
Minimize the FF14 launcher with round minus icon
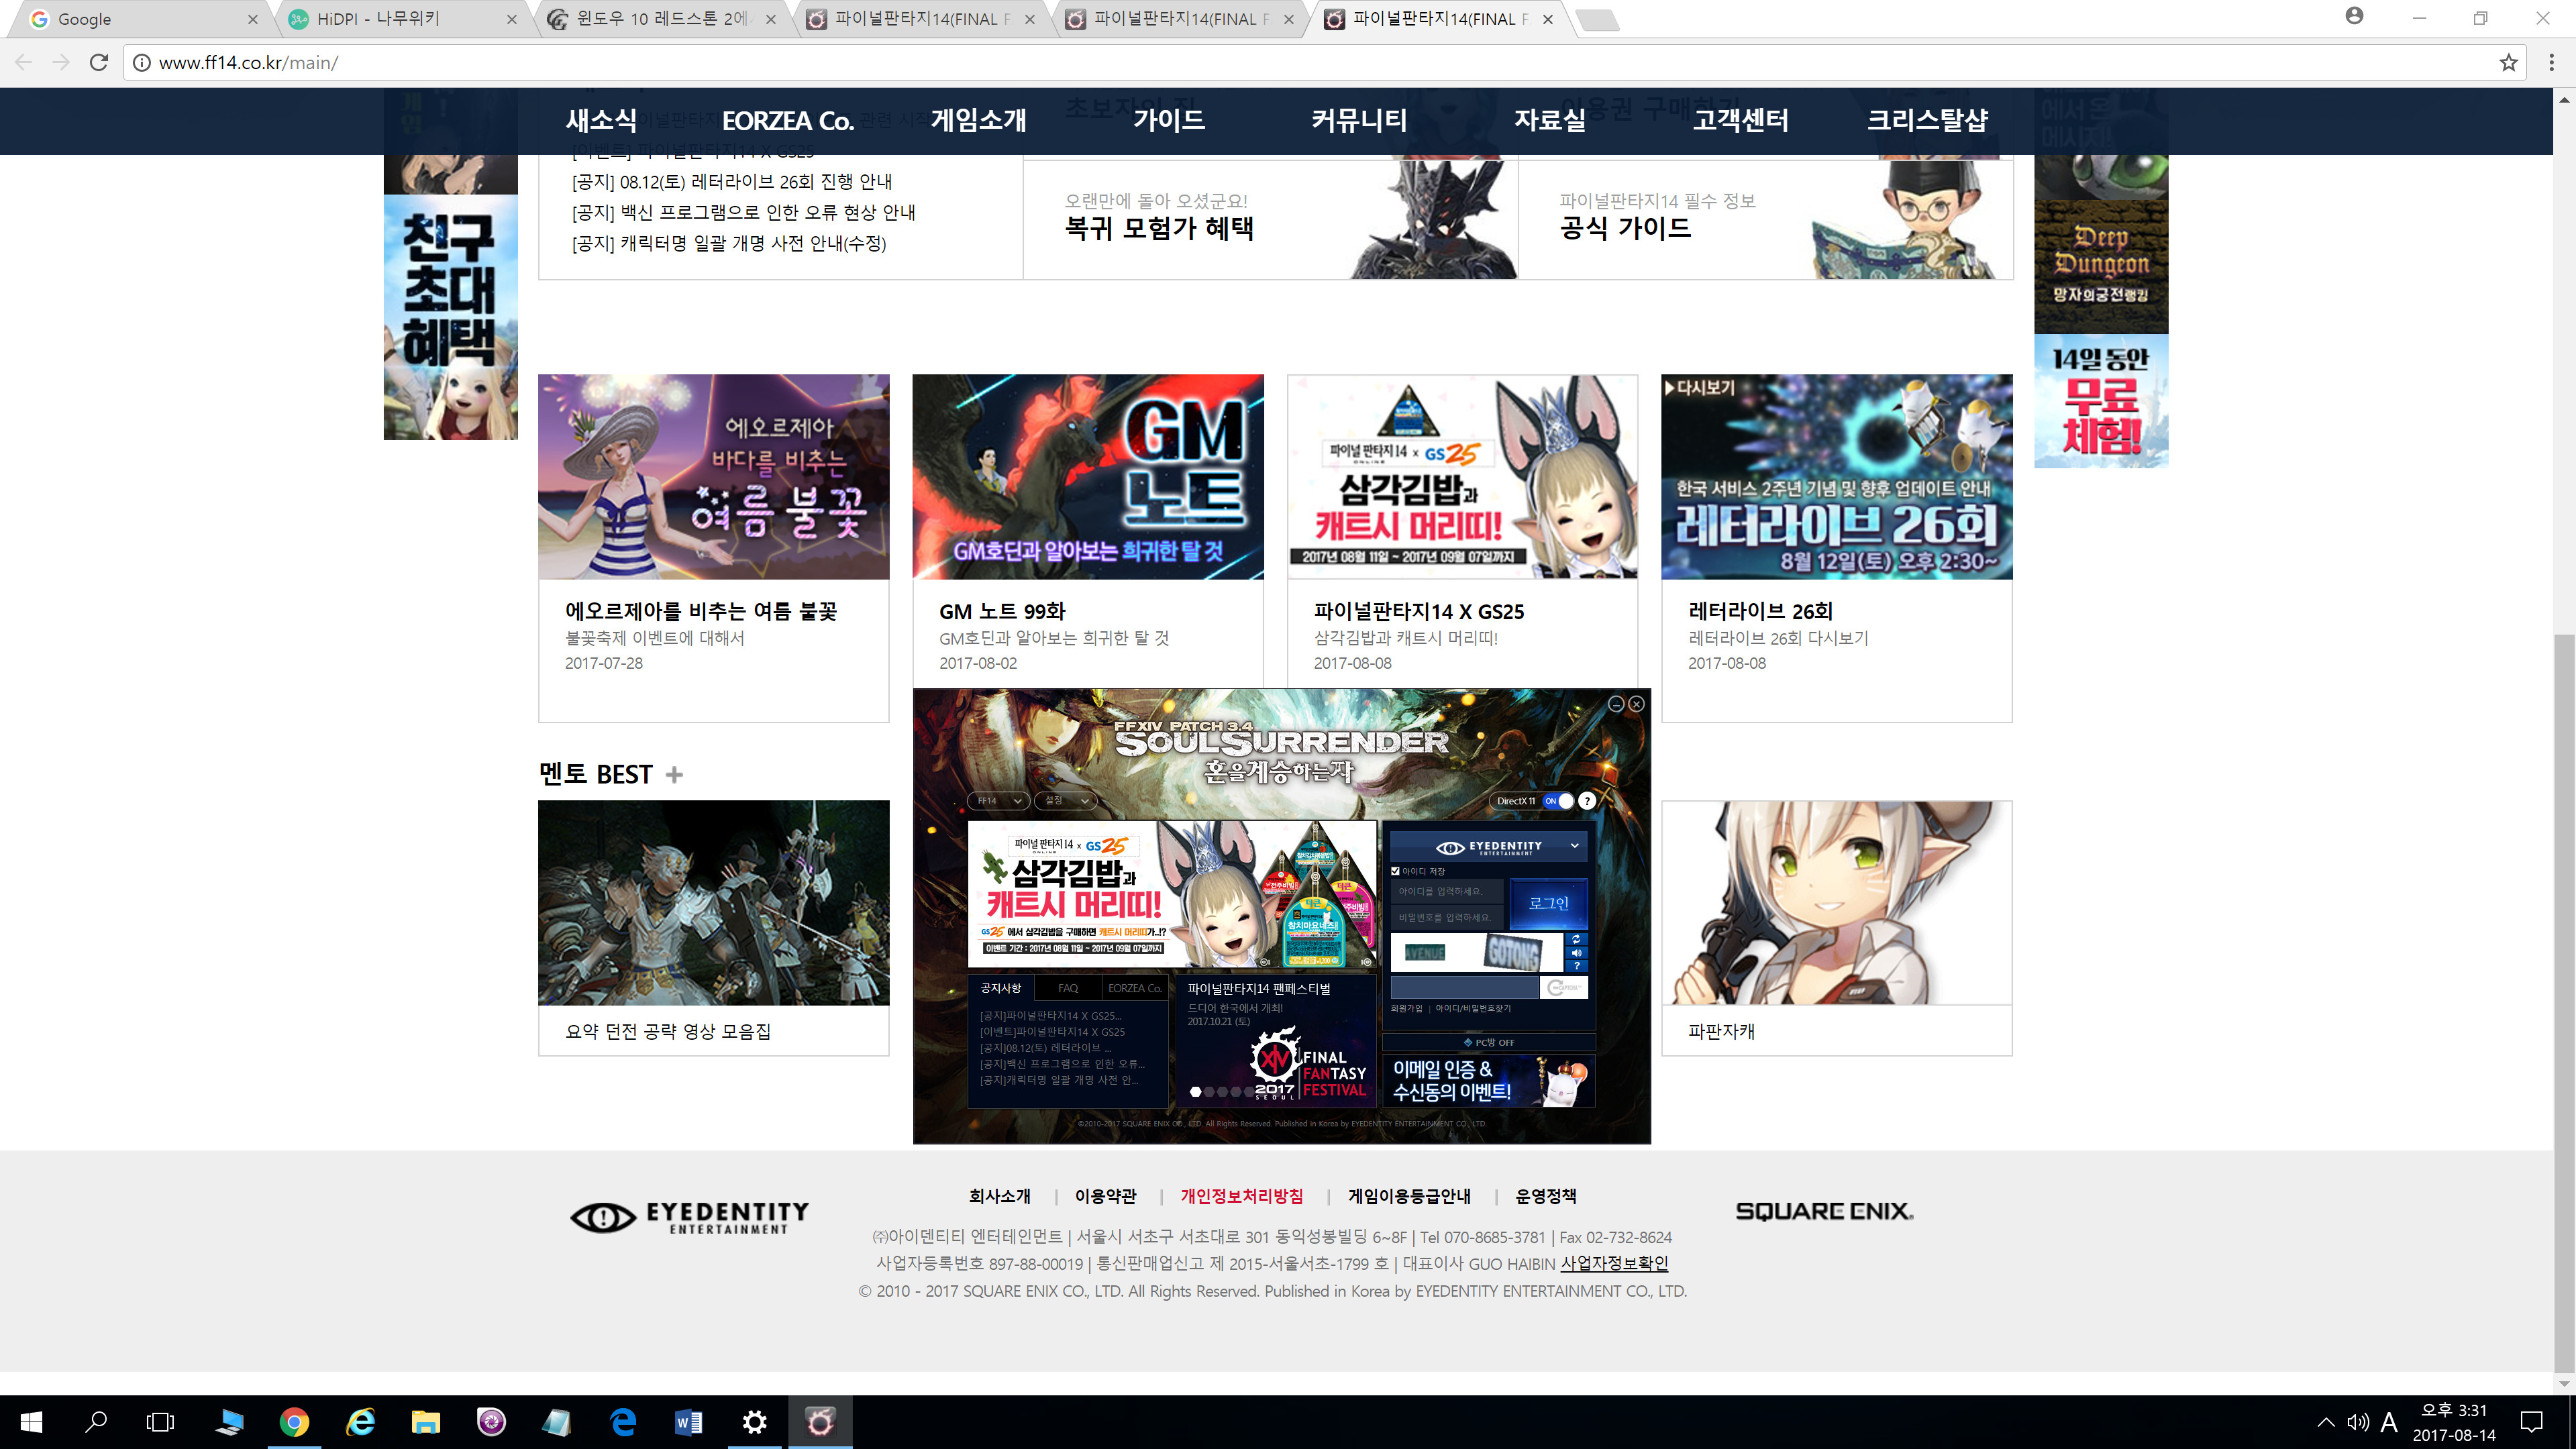(x=1616, y=704)
